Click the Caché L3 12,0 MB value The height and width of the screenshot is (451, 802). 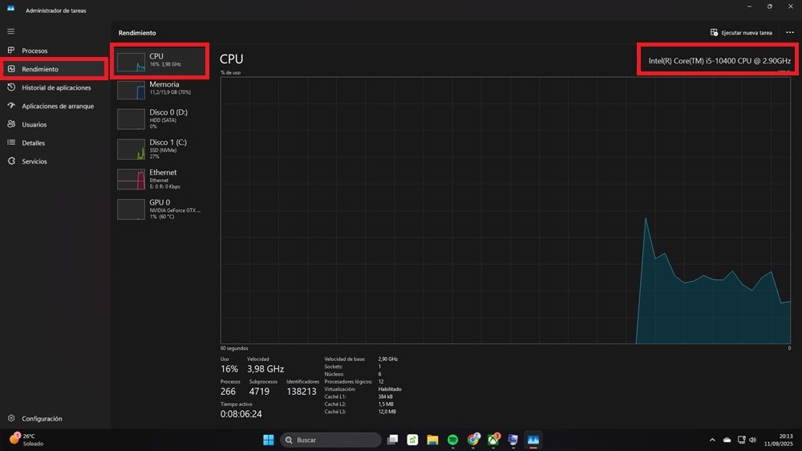point(387,412)
